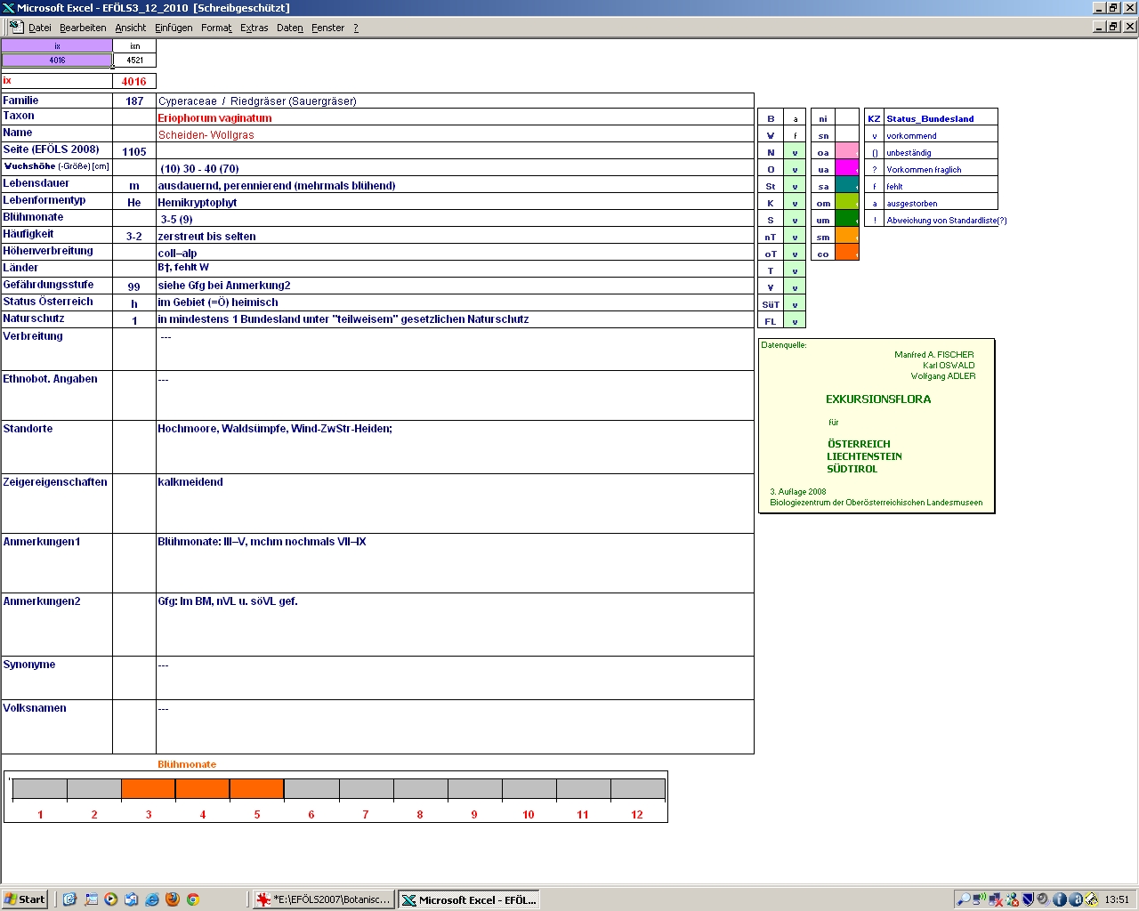Screen dimensions: 1139x911
Task: Click the ix input cell showing 4016
Action: click(57, 60)
